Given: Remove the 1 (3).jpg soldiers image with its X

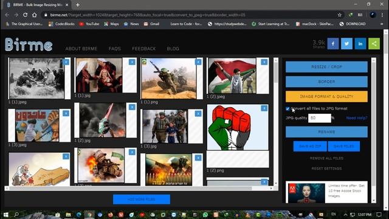Looking at the screenshot, I should (x=198, y=114).
